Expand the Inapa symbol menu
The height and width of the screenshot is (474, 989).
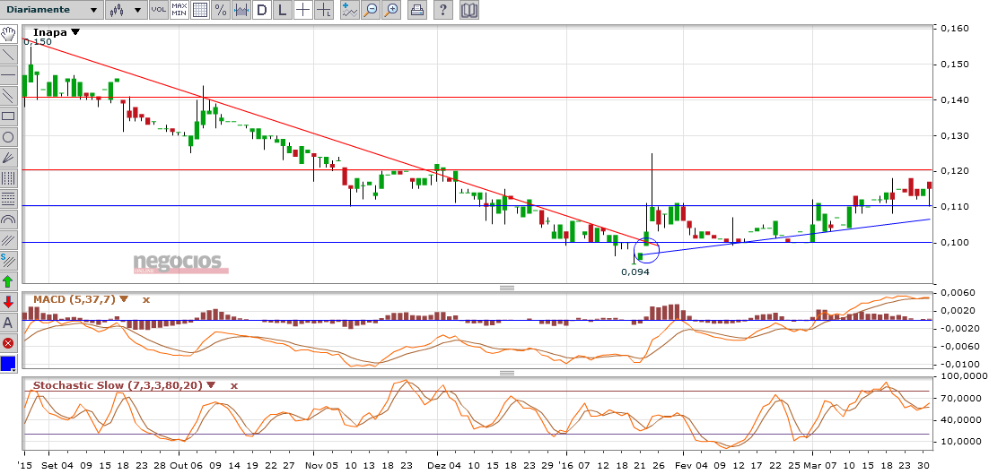coord(75,31)
